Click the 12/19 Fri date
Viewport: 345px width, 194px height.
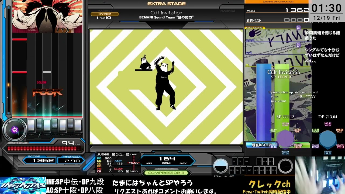[327, 18]
